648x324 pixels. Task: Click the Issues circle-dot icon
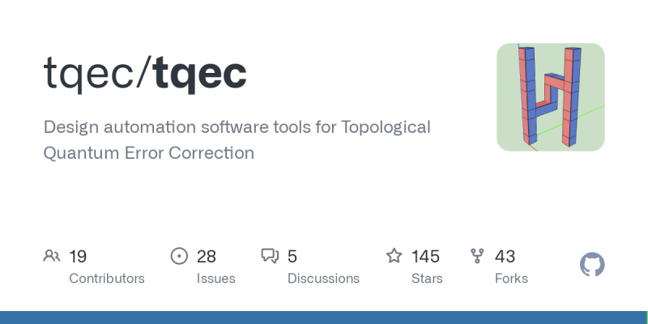coord(179,256)
